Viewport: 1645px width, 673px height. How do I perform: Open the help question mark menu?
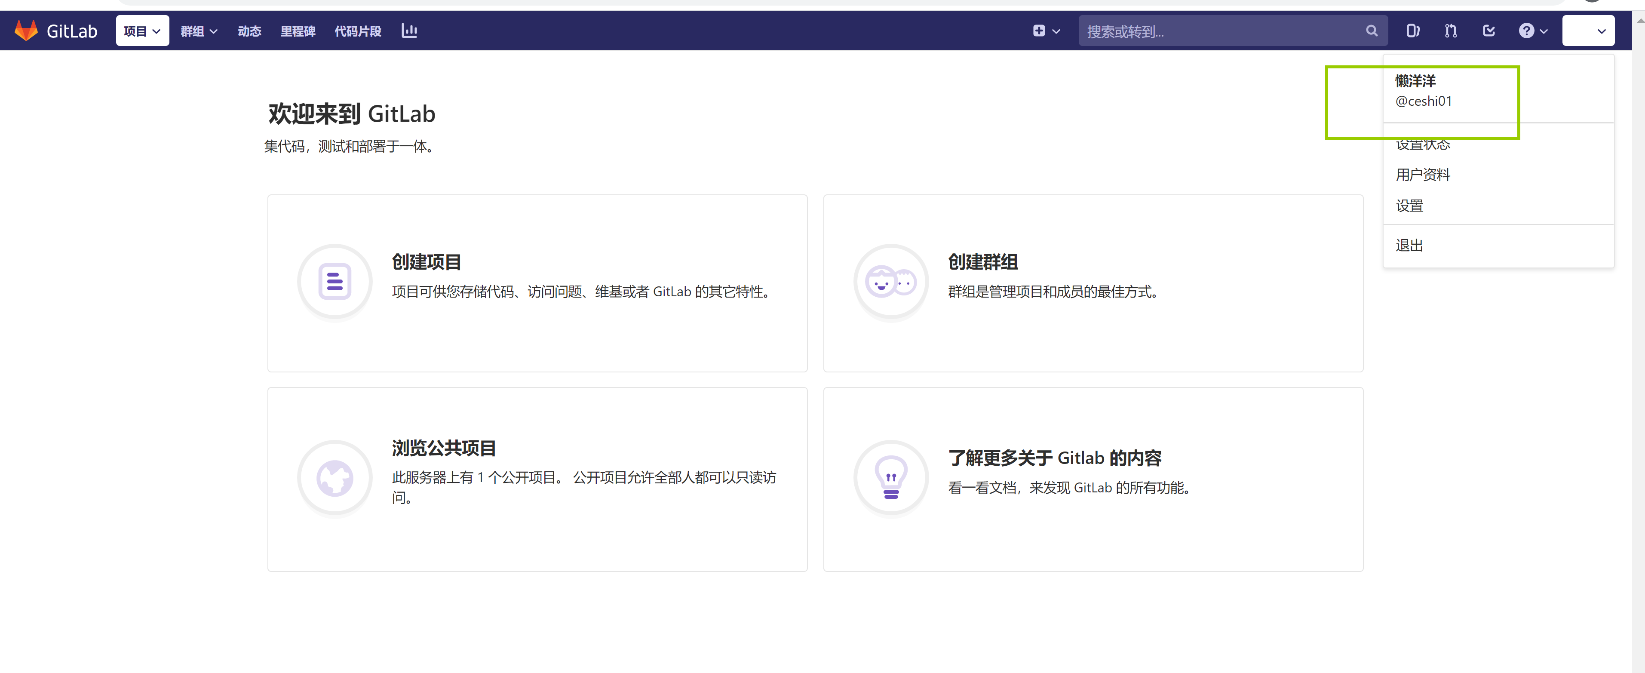[x=1533, y=31]
